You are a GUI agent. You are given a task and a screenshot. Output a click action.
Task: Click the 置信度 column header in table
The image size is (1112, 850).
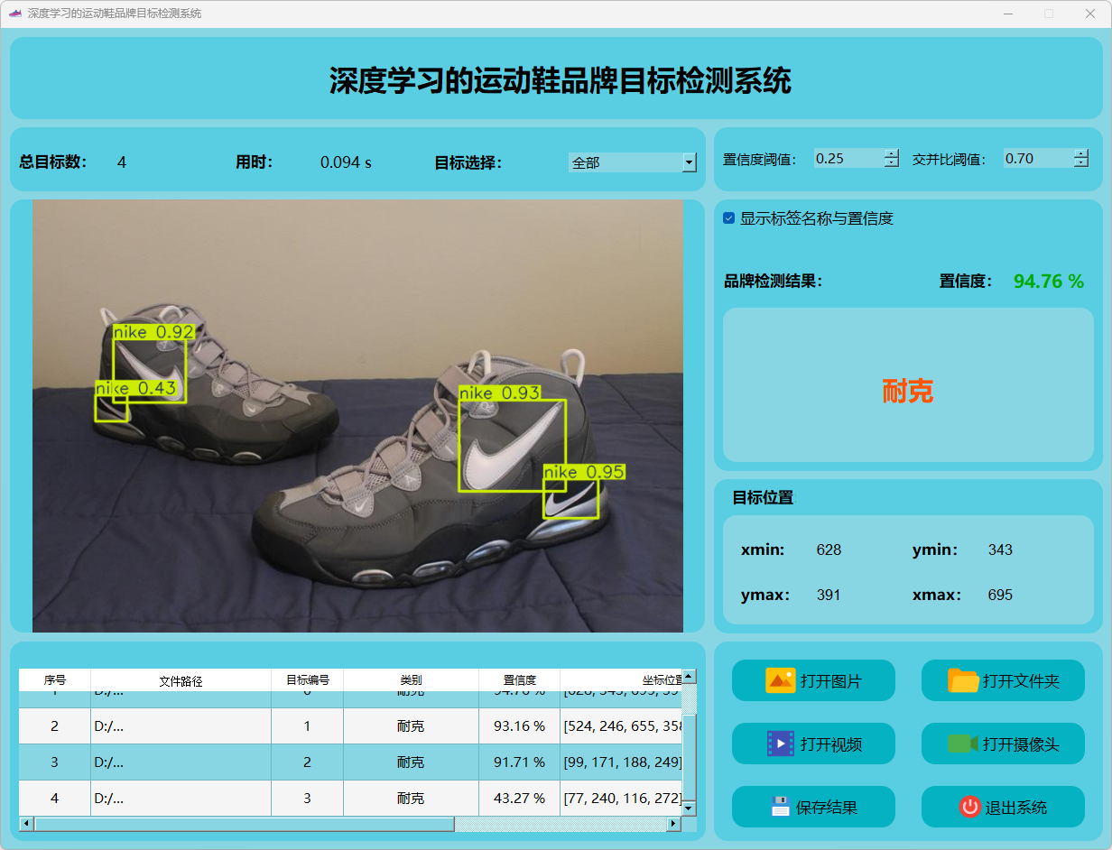pyautogui.click(x=520, y=680)
